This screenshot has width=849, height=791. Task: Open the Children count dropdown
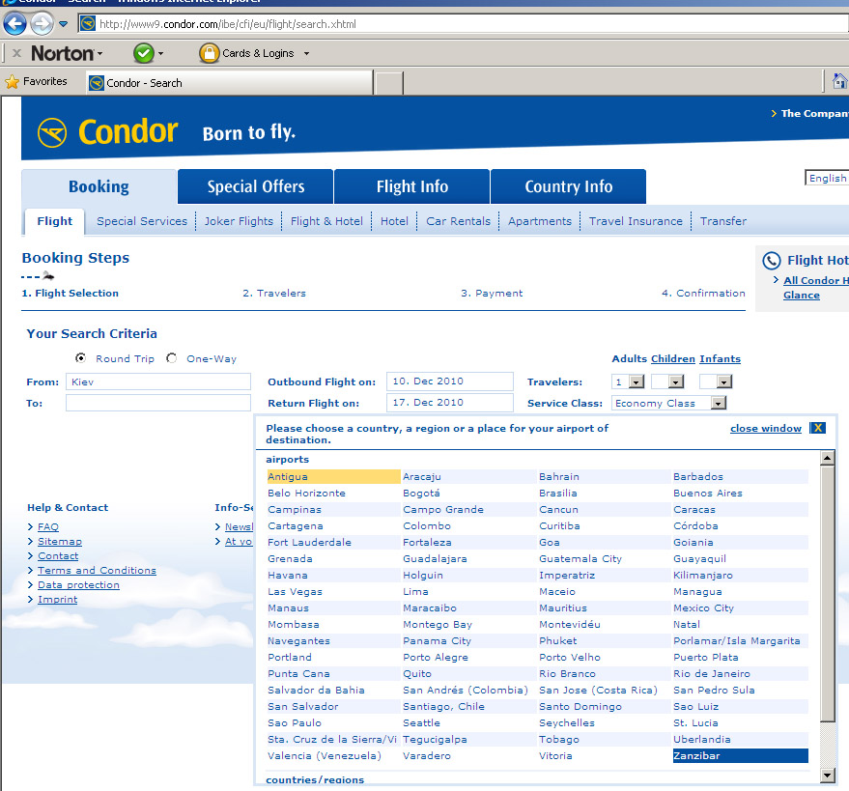pyautogui.click(x=675, y=381)
